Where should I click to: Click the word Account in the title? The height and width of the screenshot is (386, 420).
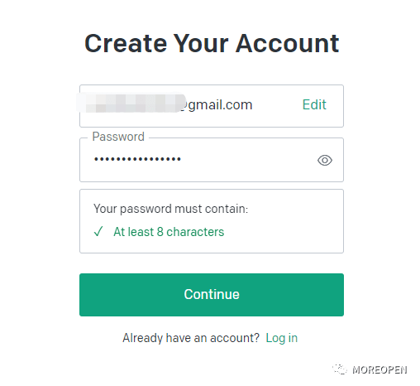(x=288, y=43)
